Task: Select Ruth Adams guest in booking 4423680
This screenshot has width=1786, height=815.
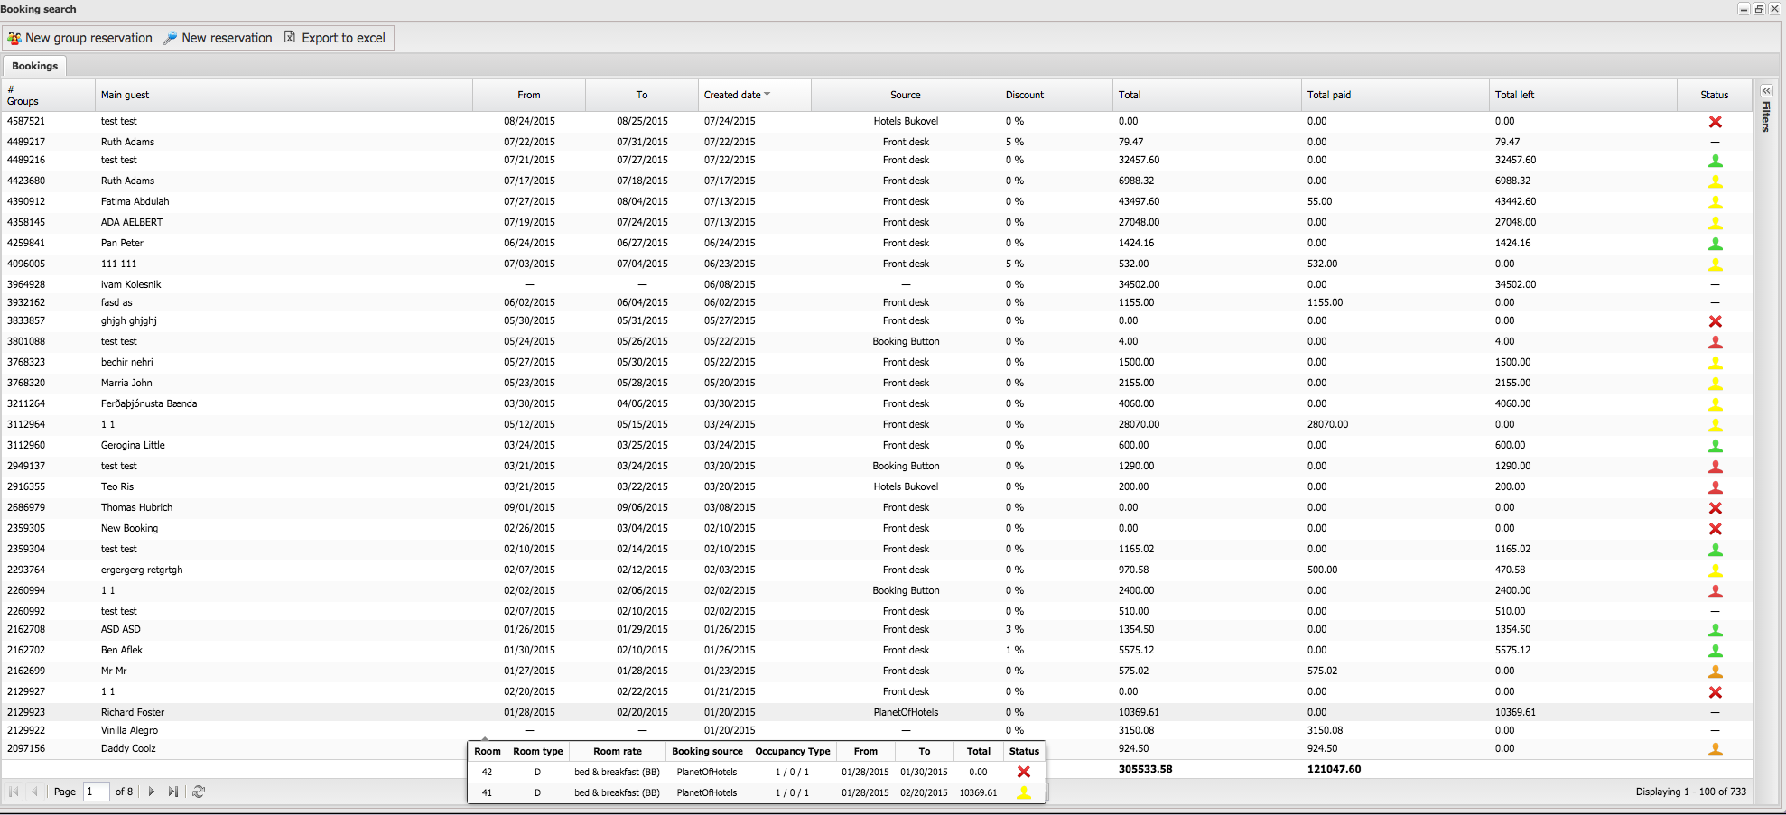Action: (127, 181)
